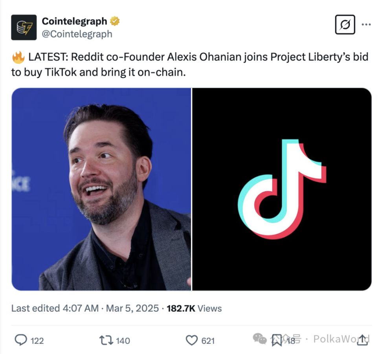Click the share upload arrow icon
Screen dimensions: 382x354
[x=362, y=340]
